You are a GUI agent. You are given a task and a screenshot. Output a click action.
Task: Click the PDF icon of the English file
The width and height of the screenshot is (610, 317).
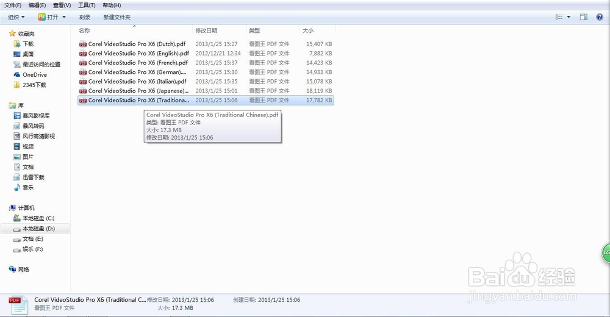point(83,53)
